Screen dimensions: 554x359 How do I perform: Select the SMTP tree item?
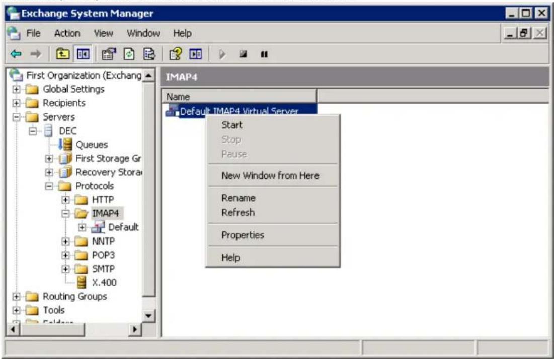pos(103,269)
